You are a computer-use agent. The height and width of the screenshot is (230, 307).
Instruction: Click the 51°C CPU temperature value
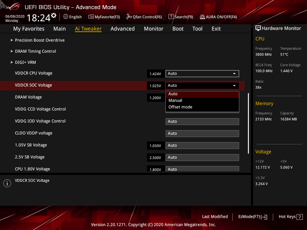pyautogui.click(x=284, y=55)
